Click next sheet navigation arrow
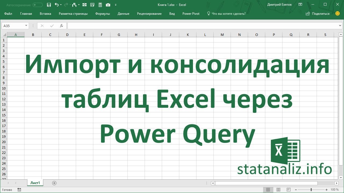 (16, 183)
